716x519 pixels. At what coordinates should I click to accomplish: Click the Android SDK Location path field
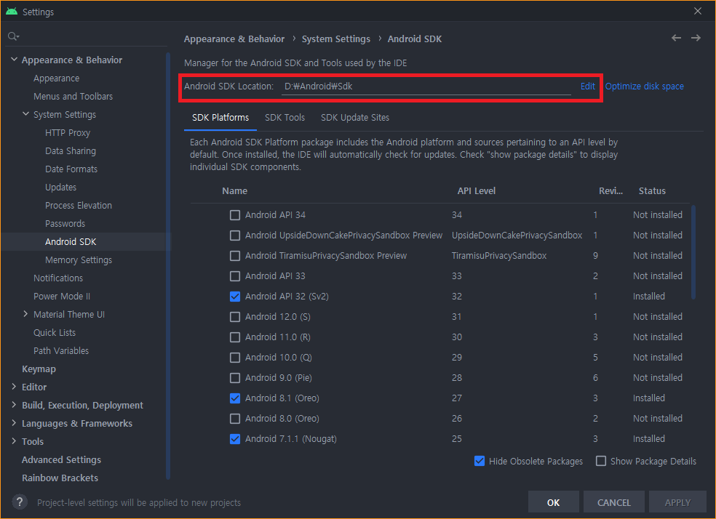click(x=426, y=86)
